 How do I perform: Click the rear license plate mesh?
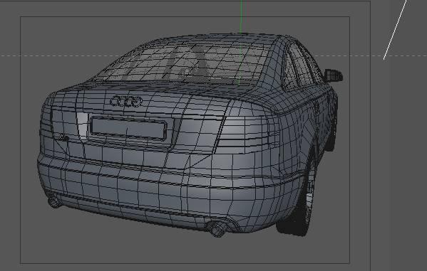[128, 128]
